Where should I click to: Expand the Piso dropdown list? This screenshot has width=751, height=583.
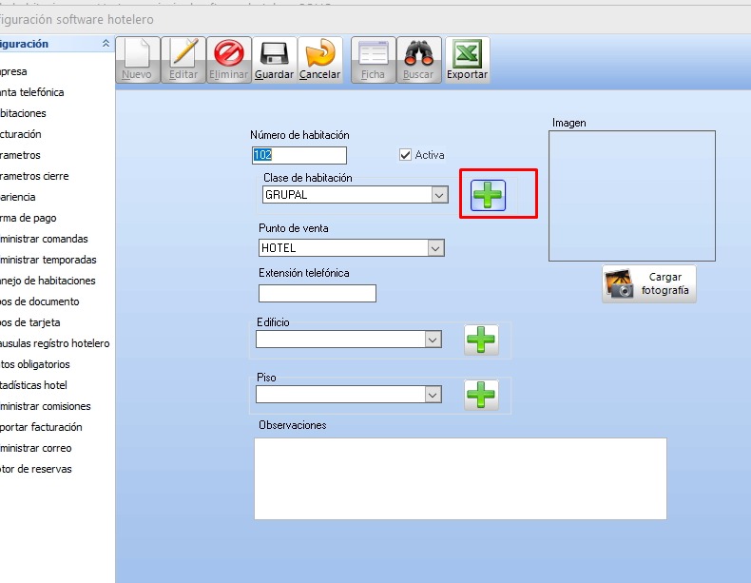(x=433, y=395)
